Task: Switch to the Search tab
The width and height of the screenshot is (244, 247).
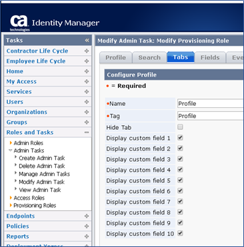Action: [x=149, y=58]
